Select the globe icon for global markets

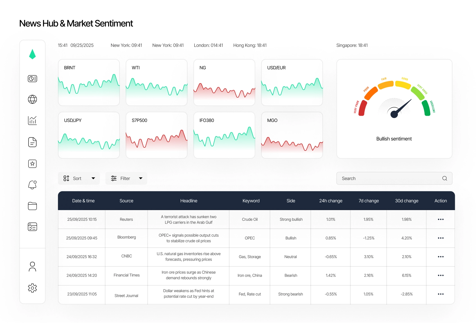32,99
